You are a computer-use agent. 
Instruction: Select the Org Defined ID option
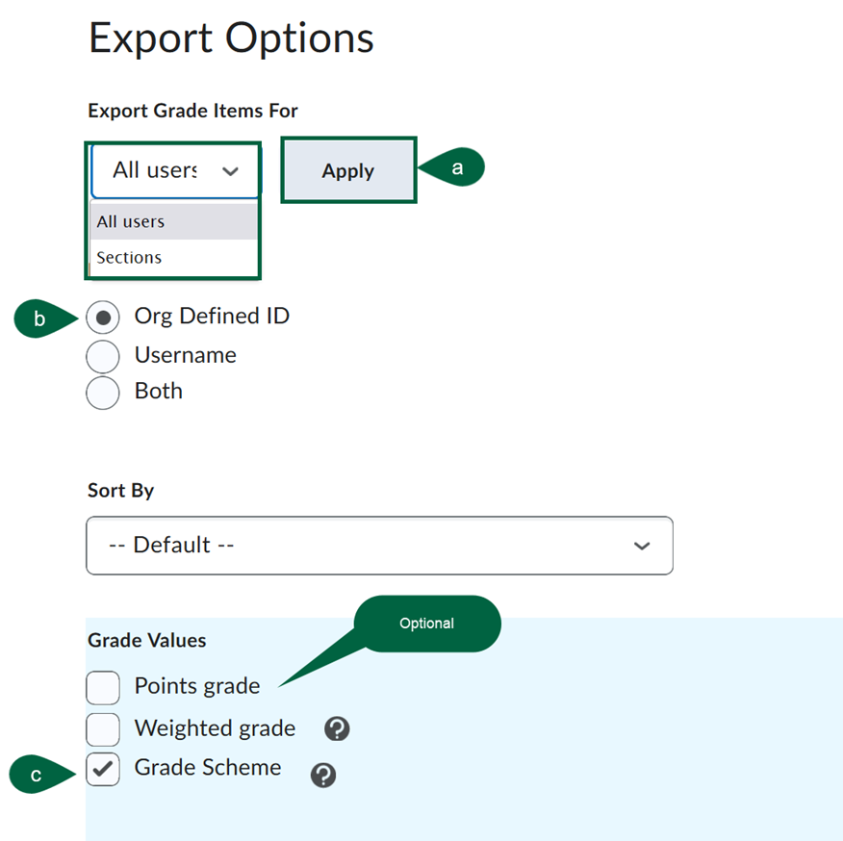(x=103, y=317)
